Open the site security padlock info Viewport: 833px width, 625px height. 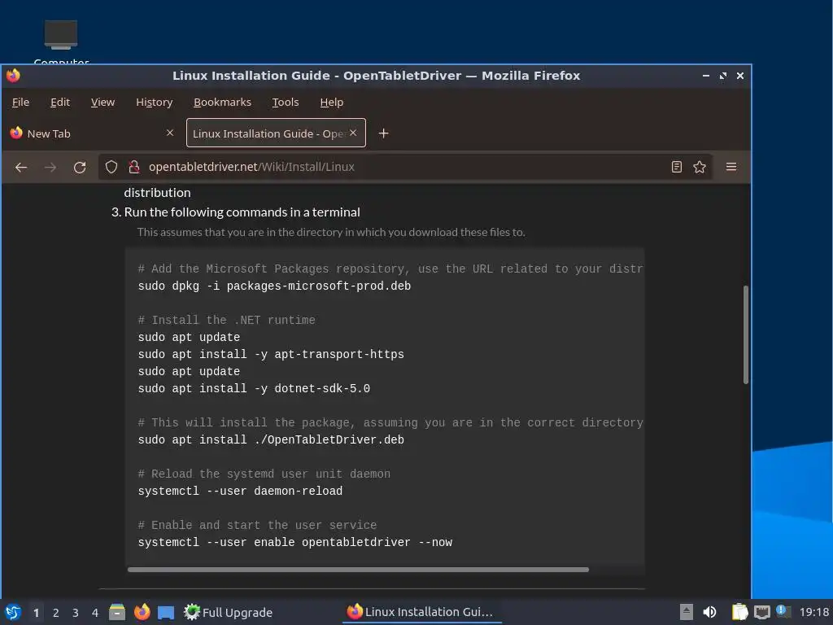pyautogui.click(x=134, y=167)
